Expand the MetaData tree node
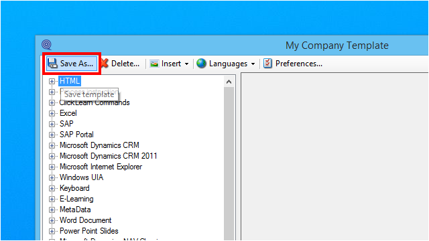The image size is (429, 241). 52,210
